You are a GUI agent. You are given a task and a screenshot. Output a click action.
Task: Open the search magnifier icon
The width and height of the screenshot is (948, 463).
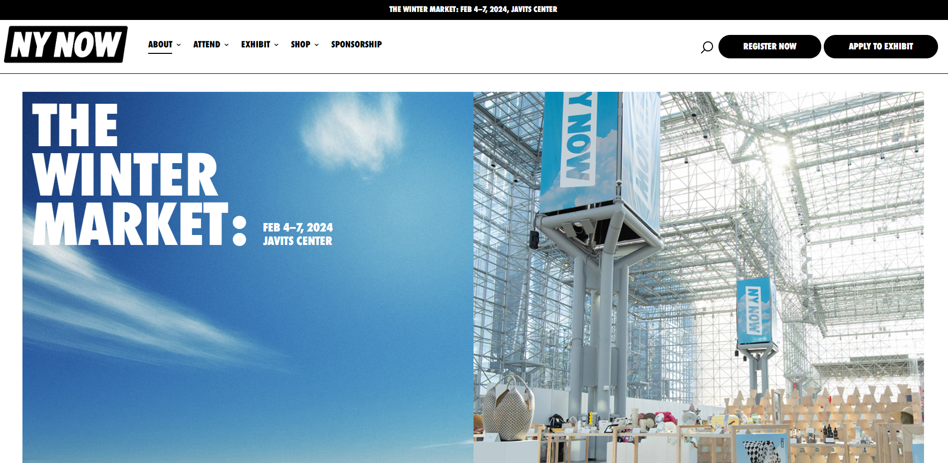[707, 47]
